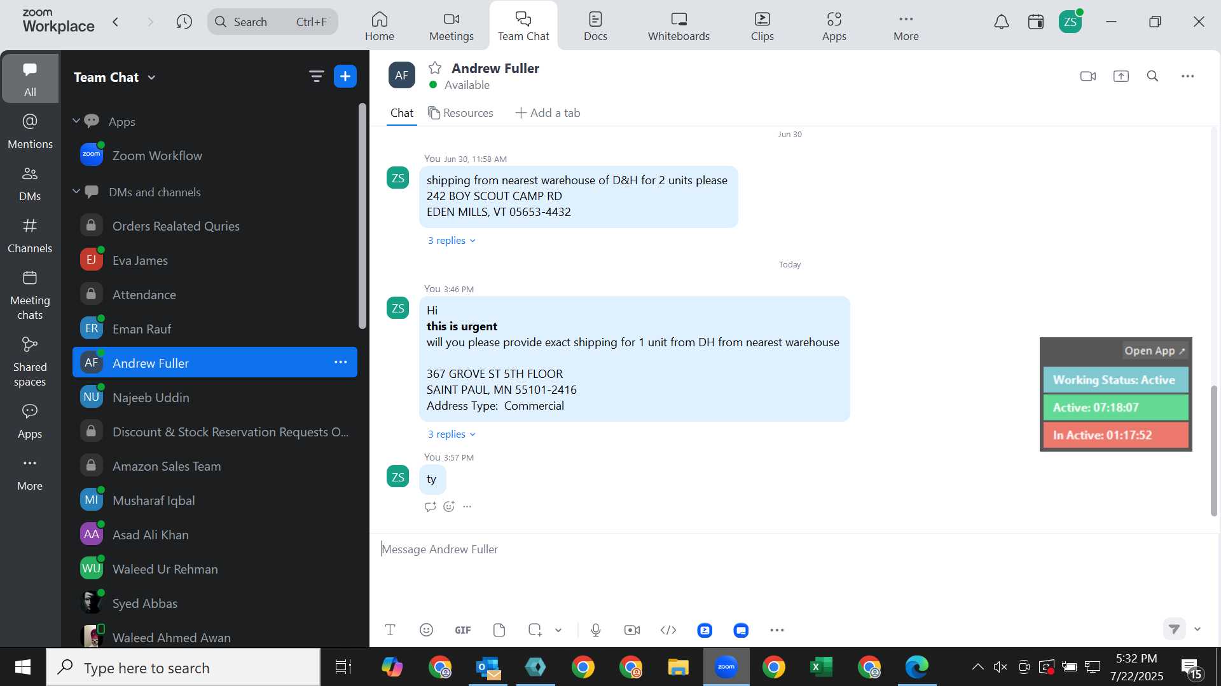This screenshot has height=686, width=1221.
Task: Open Meeting chats in the sidebar
Action: (x=30, y=295)
